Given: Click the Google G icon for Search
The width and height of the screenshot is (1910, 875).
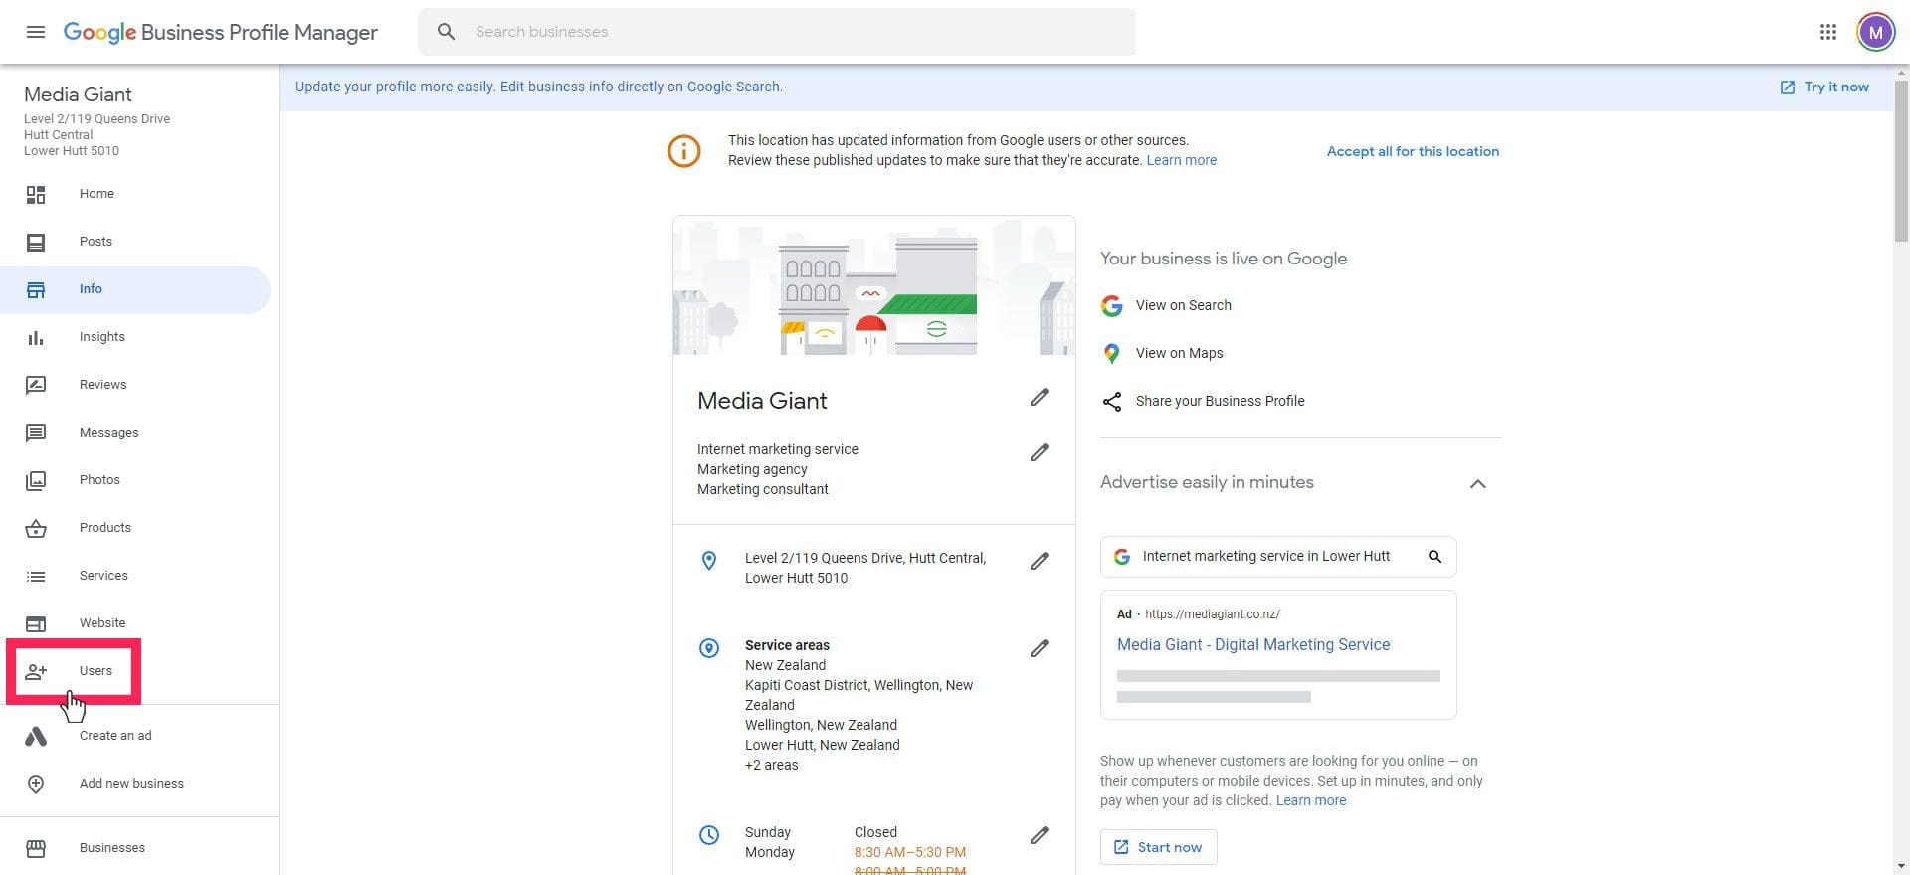Looking at the screenshot, I should (x=1112, y=306).
